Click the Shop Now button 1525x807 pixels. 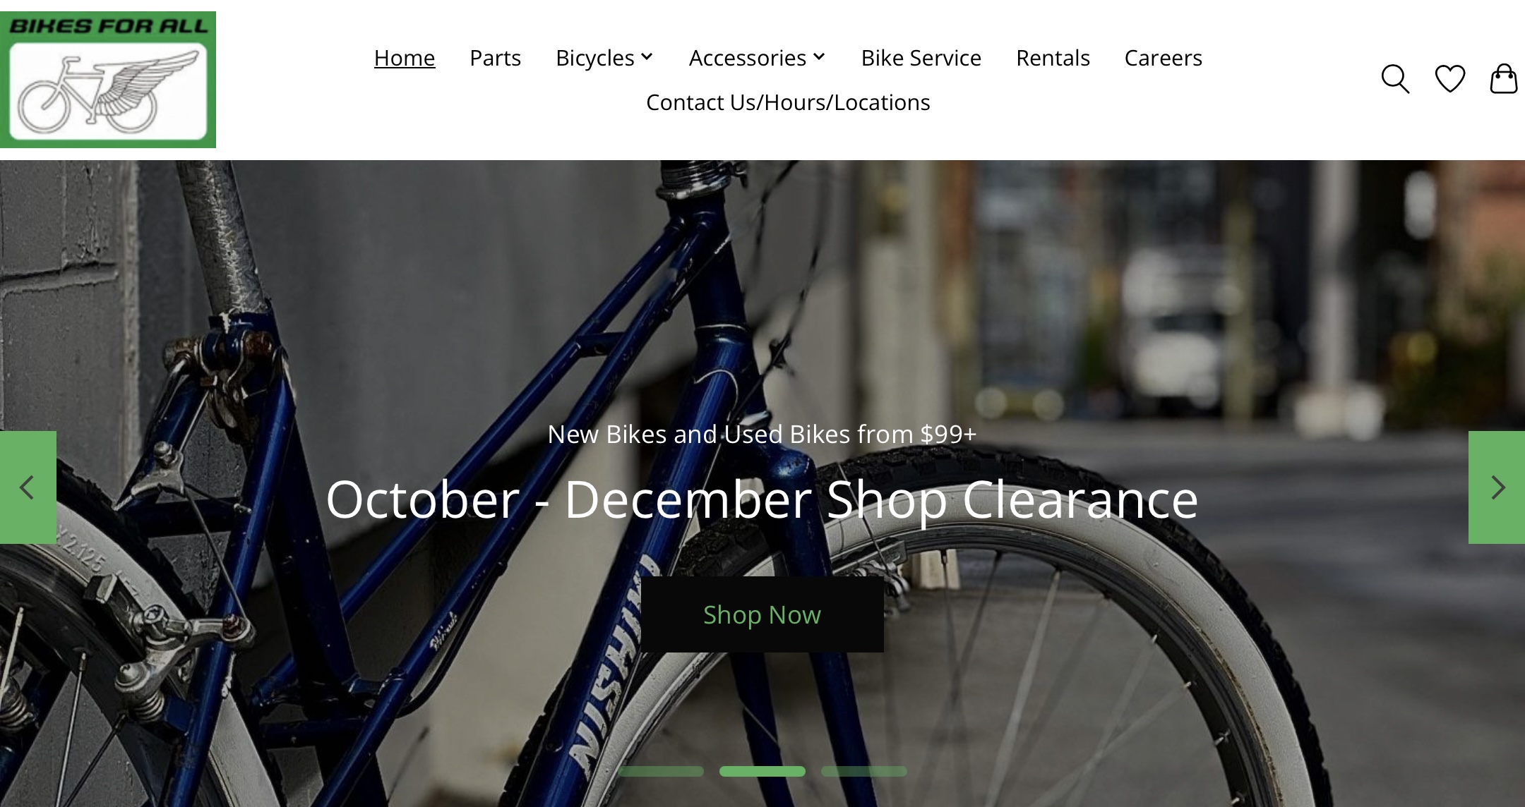pos(762,614)
